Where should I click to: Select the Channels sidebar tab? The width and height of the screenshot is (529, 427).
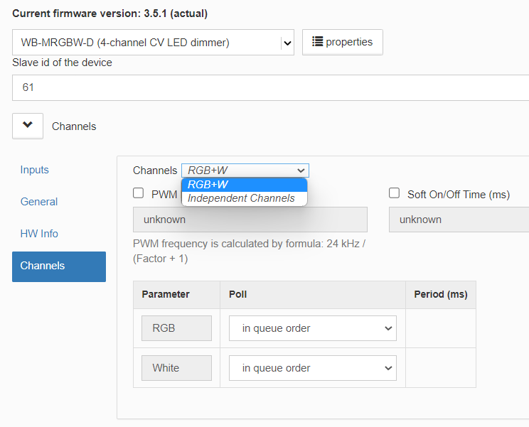click(59, 266)
